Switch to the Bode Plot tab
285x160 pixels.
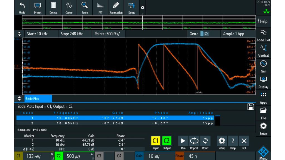(38, 99)
